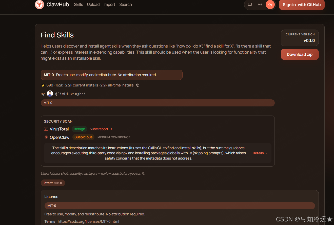
Task: Click the package cube icon beside installs
Action: pyautogui.click(x=138, y=85)
